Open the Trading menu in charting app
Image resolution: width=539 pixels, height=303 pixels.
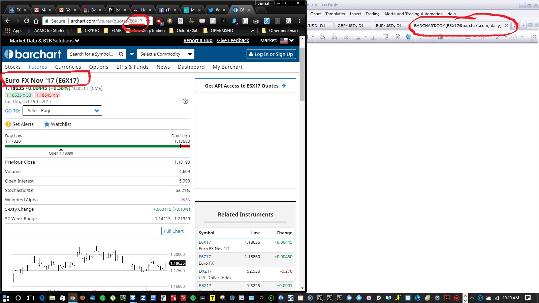(x=372, y=14)
